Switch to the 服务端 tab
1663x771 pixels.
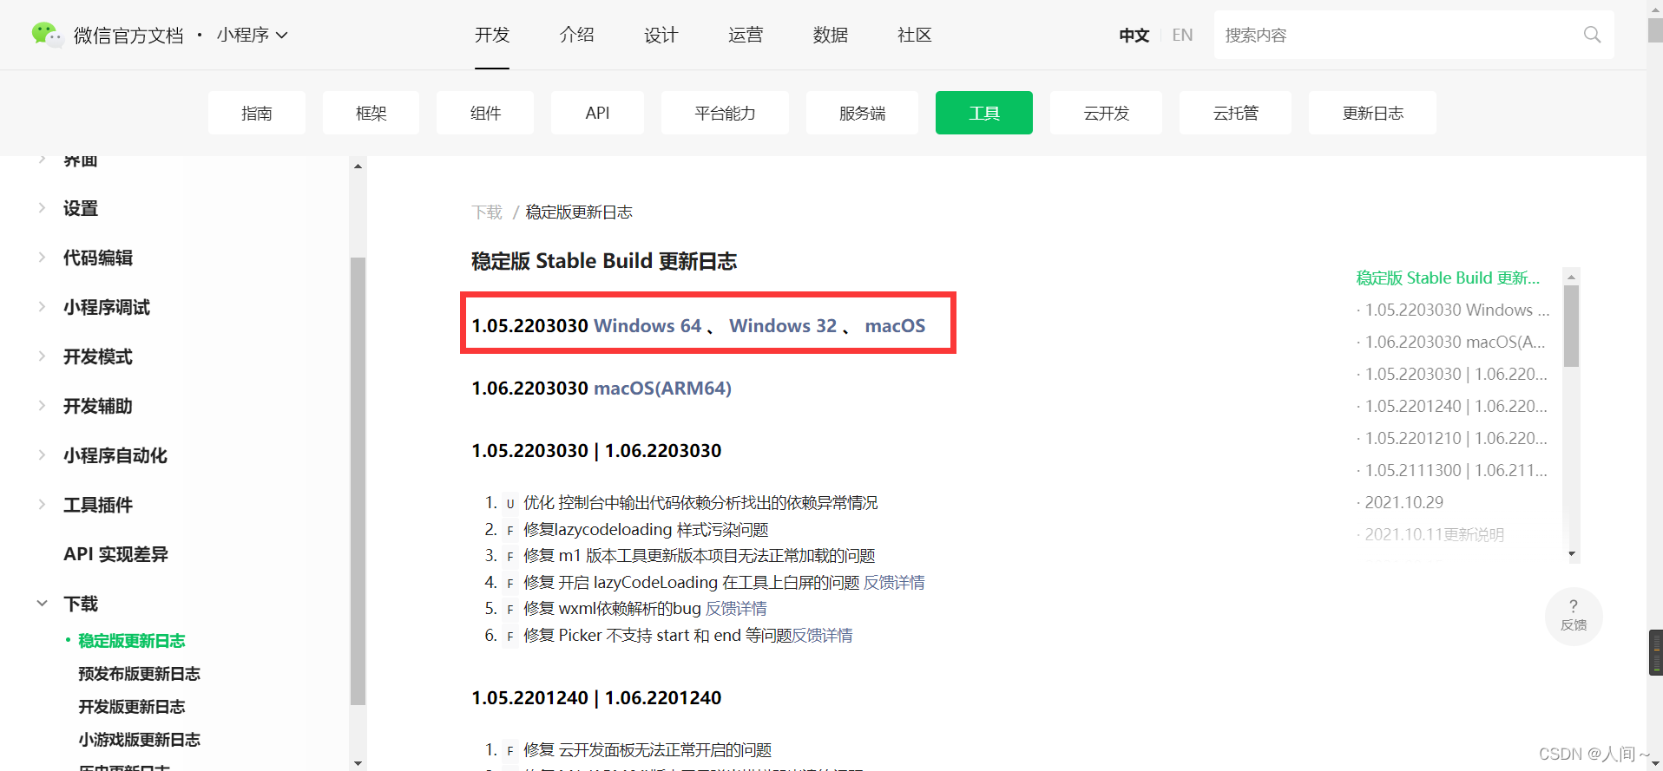point(862,113)
